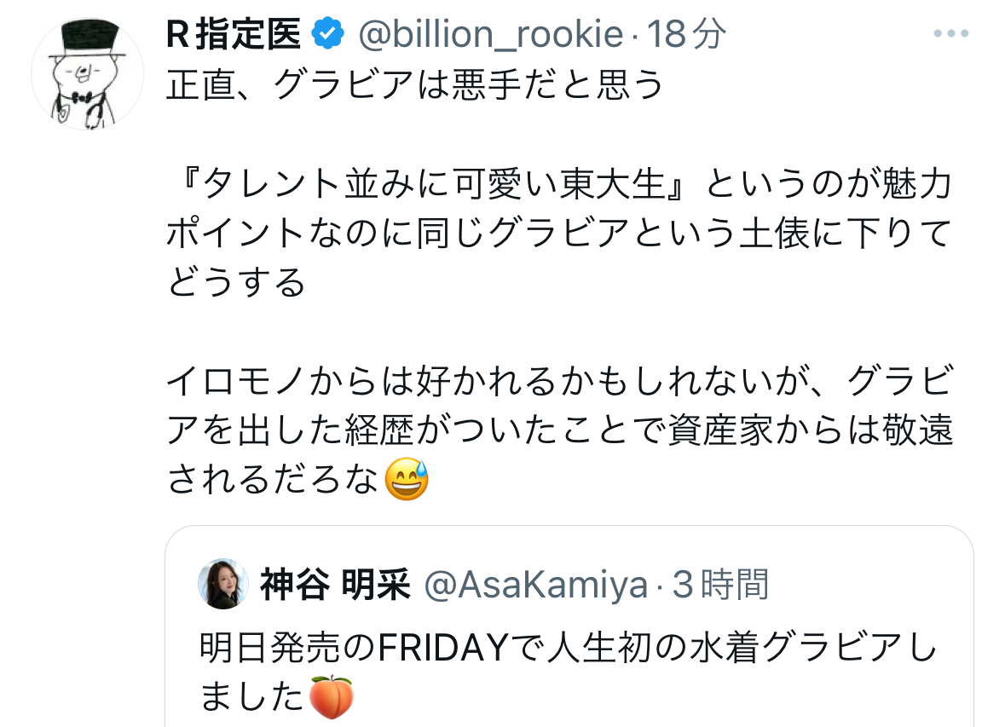Click the blue verified checkmark badge
The height and width of the screenshot is (727, 1005).
[x=328, y=34]
